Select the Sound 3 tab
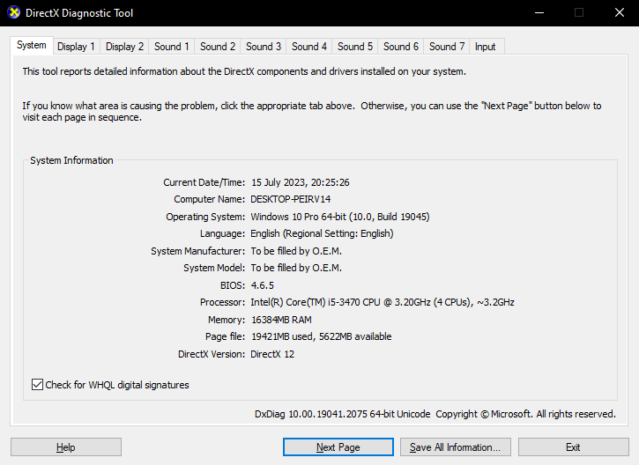This screenshot has height=465, width=639. pos(264,47)
